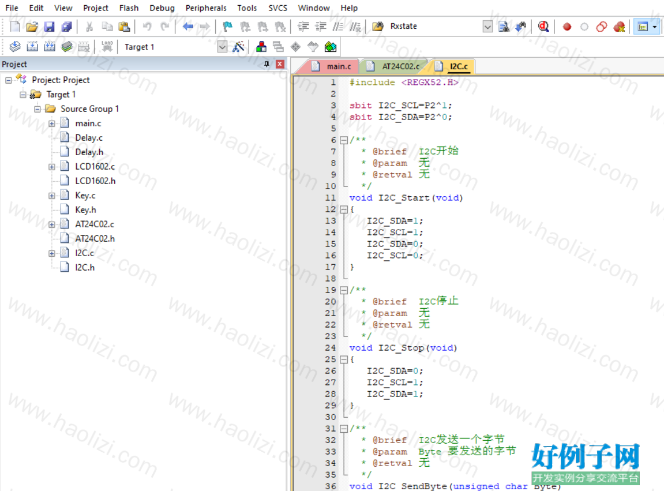Screen dimensions: 664x491
Task: Select Delay.c in project tree
Action: click(x=88, y=138)
